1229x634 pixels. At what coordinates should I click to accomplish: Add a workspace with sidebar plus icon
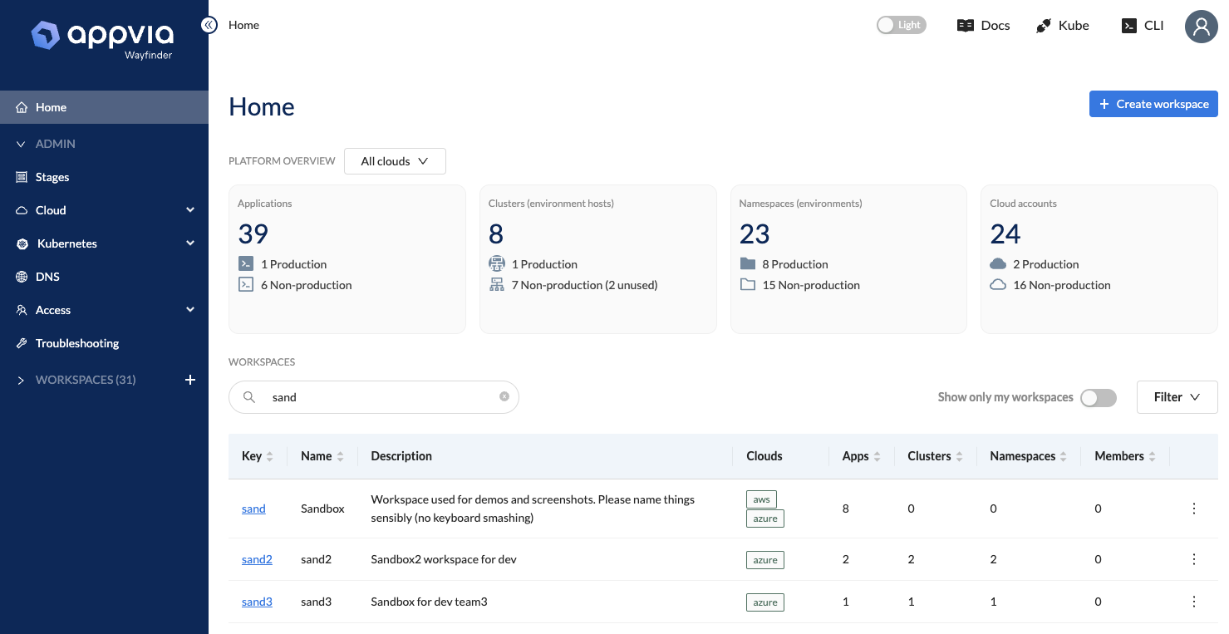point(190,380)
